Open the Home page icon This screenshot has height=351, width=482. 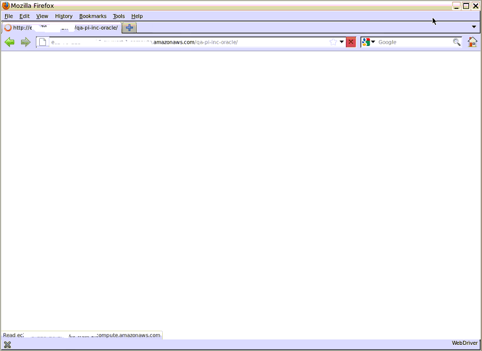[472, 42]
